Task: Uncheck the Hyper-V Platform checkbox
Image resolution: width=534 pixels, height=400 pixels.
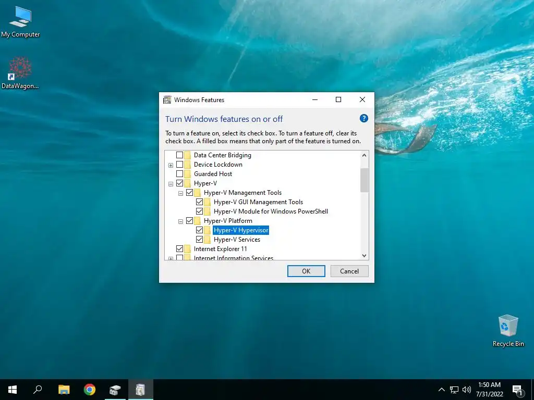Action: click(189, 221)
